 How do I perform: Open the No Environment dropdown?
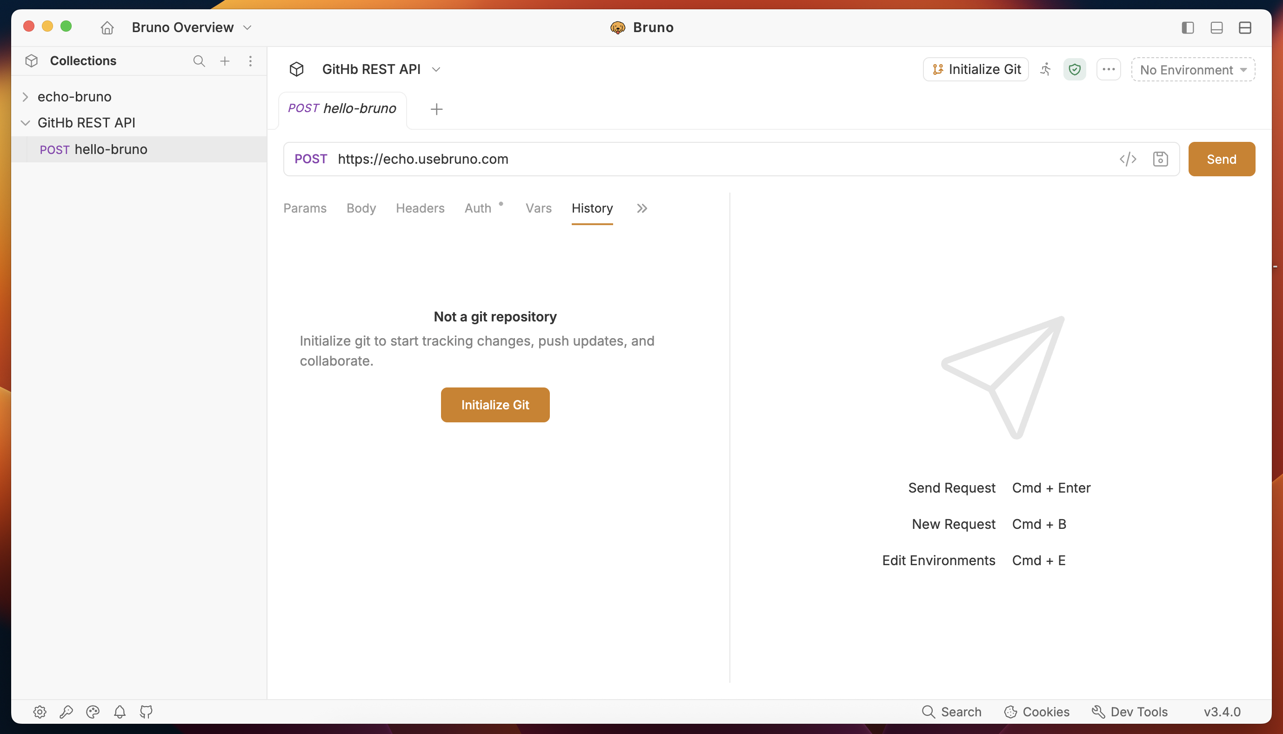[x=1193, y=70]
